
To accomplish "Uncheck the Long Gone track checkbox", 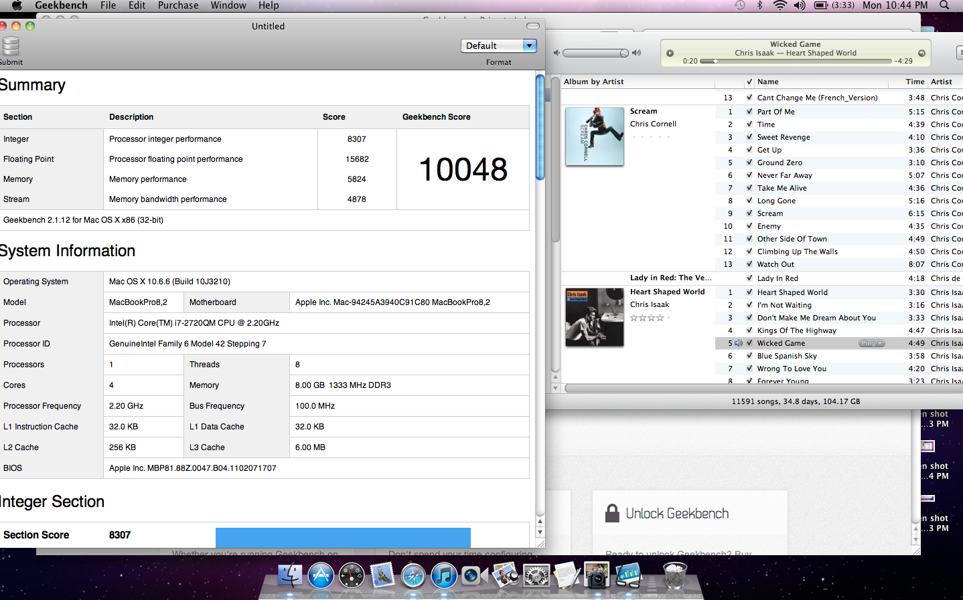I will [x=749, y=201].
